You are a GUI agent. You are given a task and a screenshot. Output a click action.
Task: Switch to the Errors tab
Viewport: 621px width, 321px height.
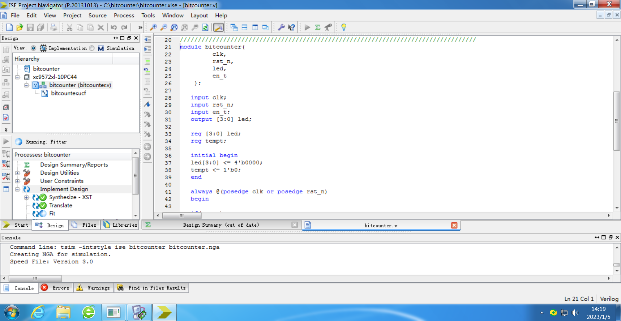(x=56, y=288)
